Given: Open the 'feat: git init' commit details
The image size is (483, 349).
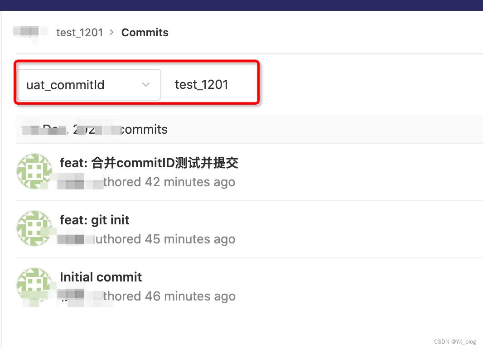Looking at the screenshot, I should tap(95, 220).
